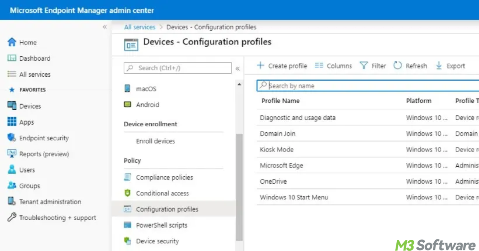
Task: Click the Devices icon in left navigation
Action: (12, 106)
